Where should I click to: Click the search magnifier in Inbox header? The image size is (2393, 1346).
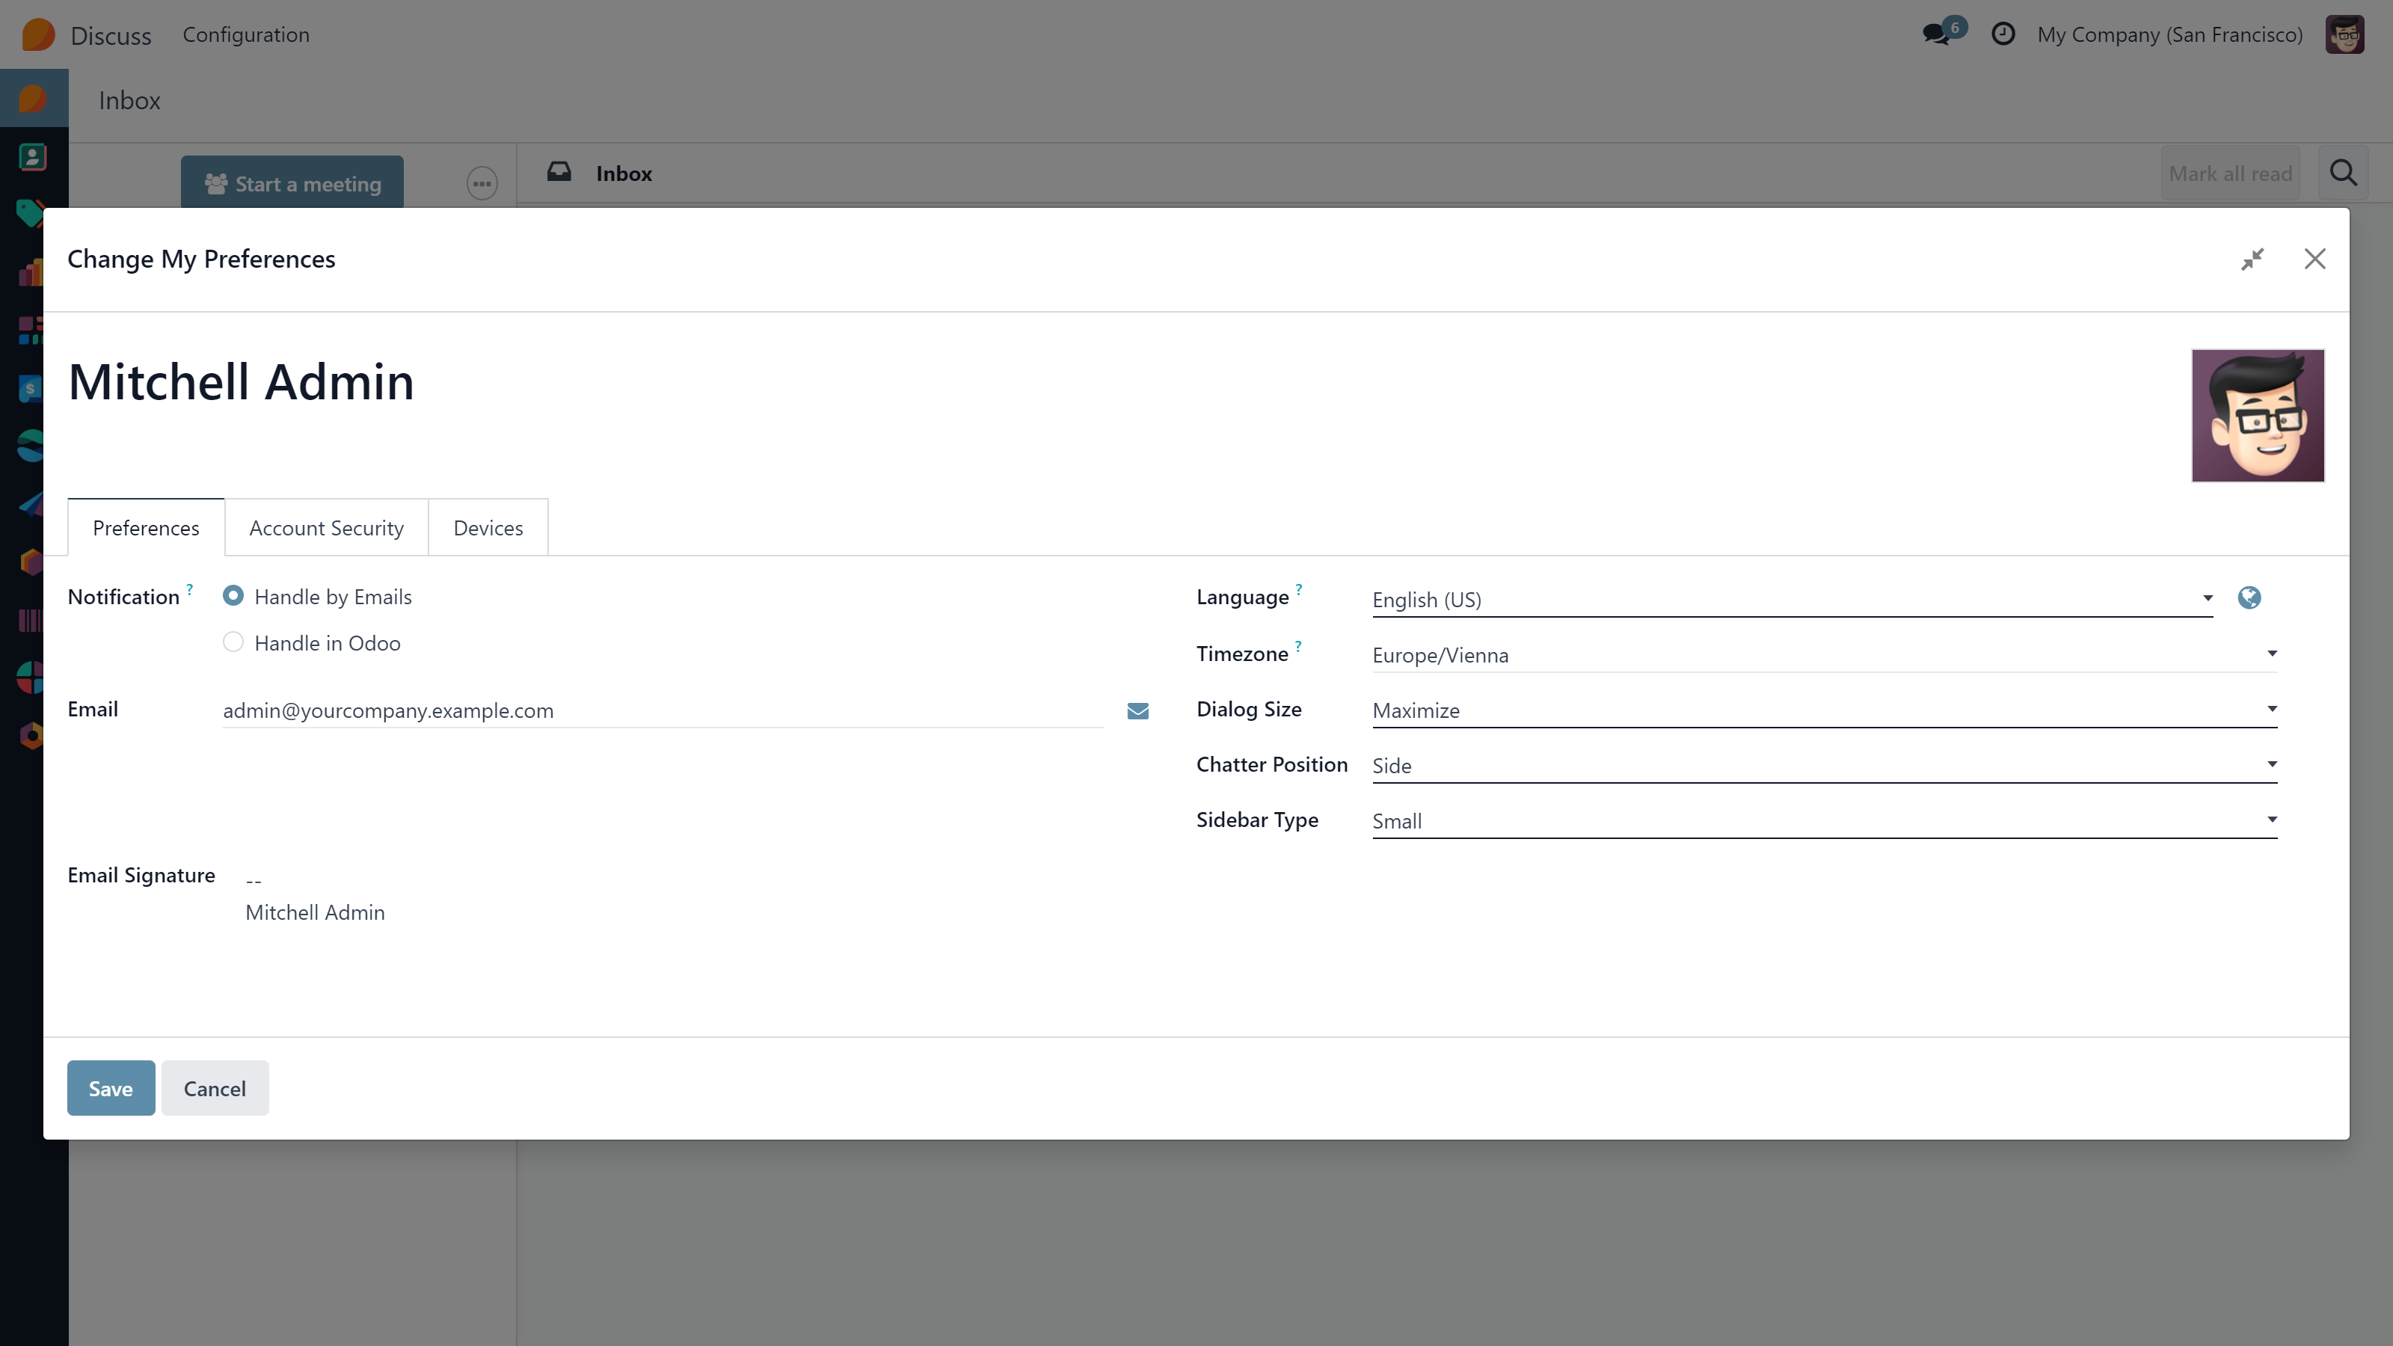tap(2343, 173)
